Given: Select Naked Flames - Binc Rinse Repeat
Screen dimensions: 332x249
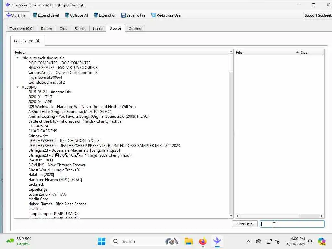Looking at the screenshot, I should pyautogui.click(x=57, y=204).
